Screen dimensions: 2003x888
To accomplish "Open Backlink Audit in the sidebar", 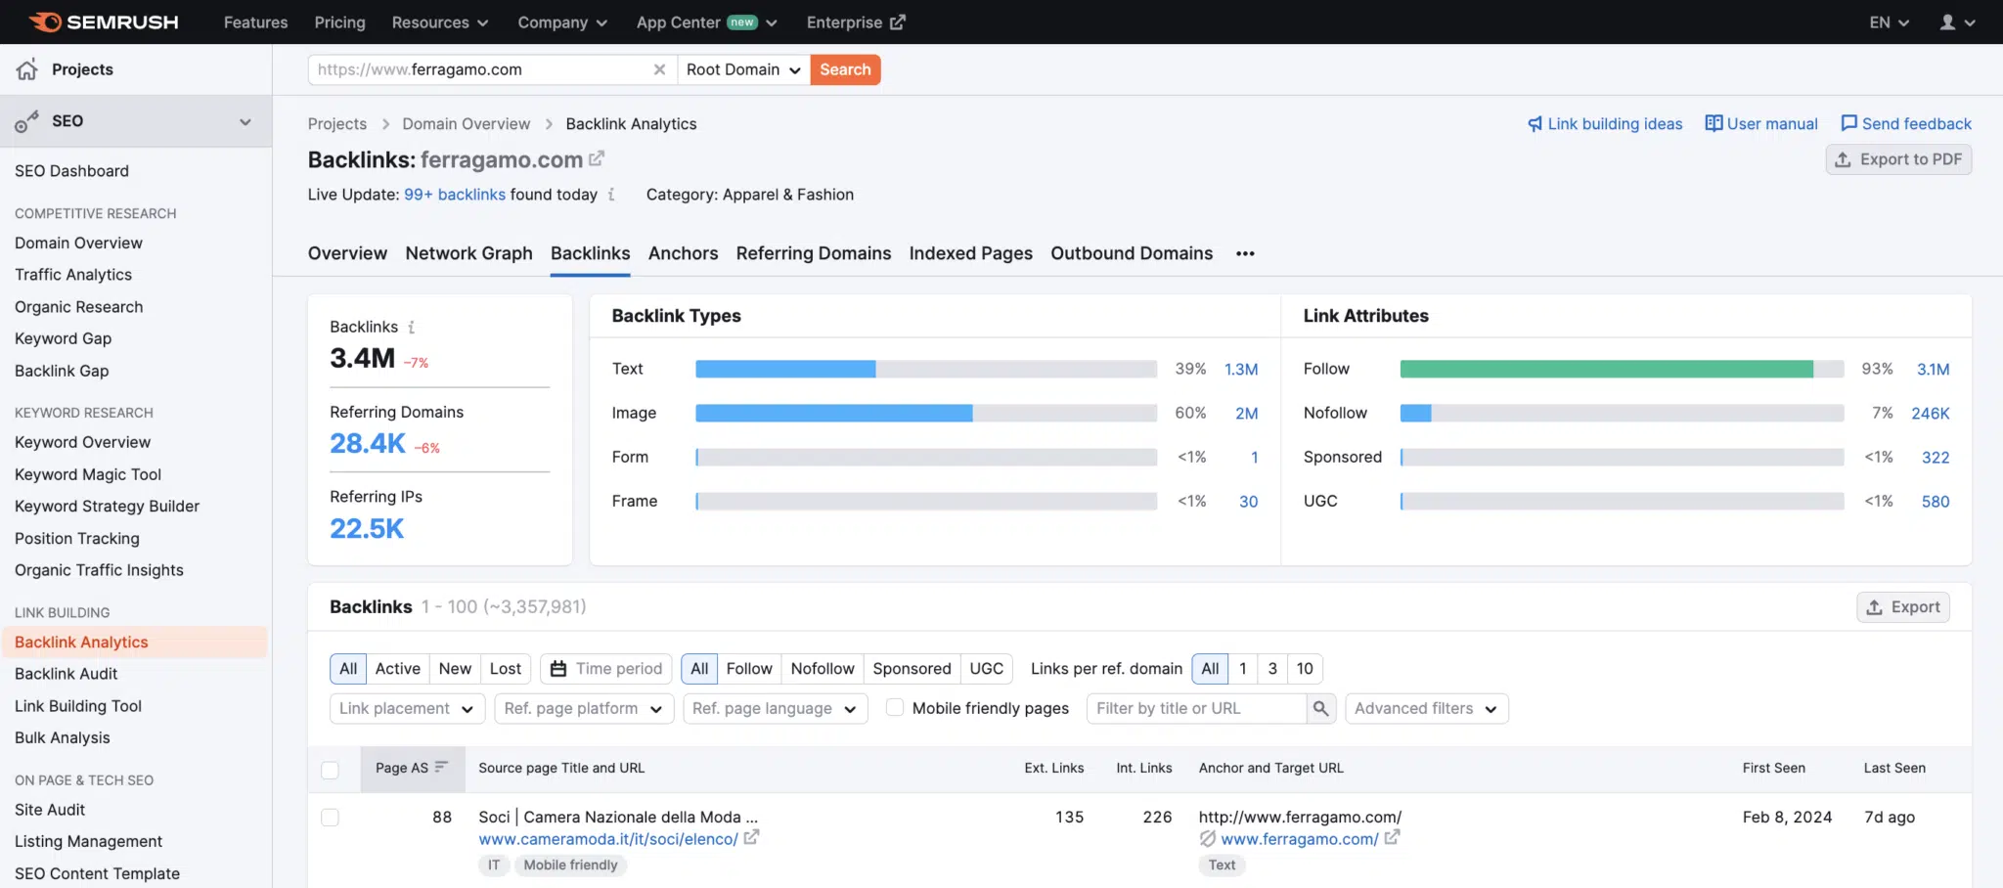I will [66, 674].
